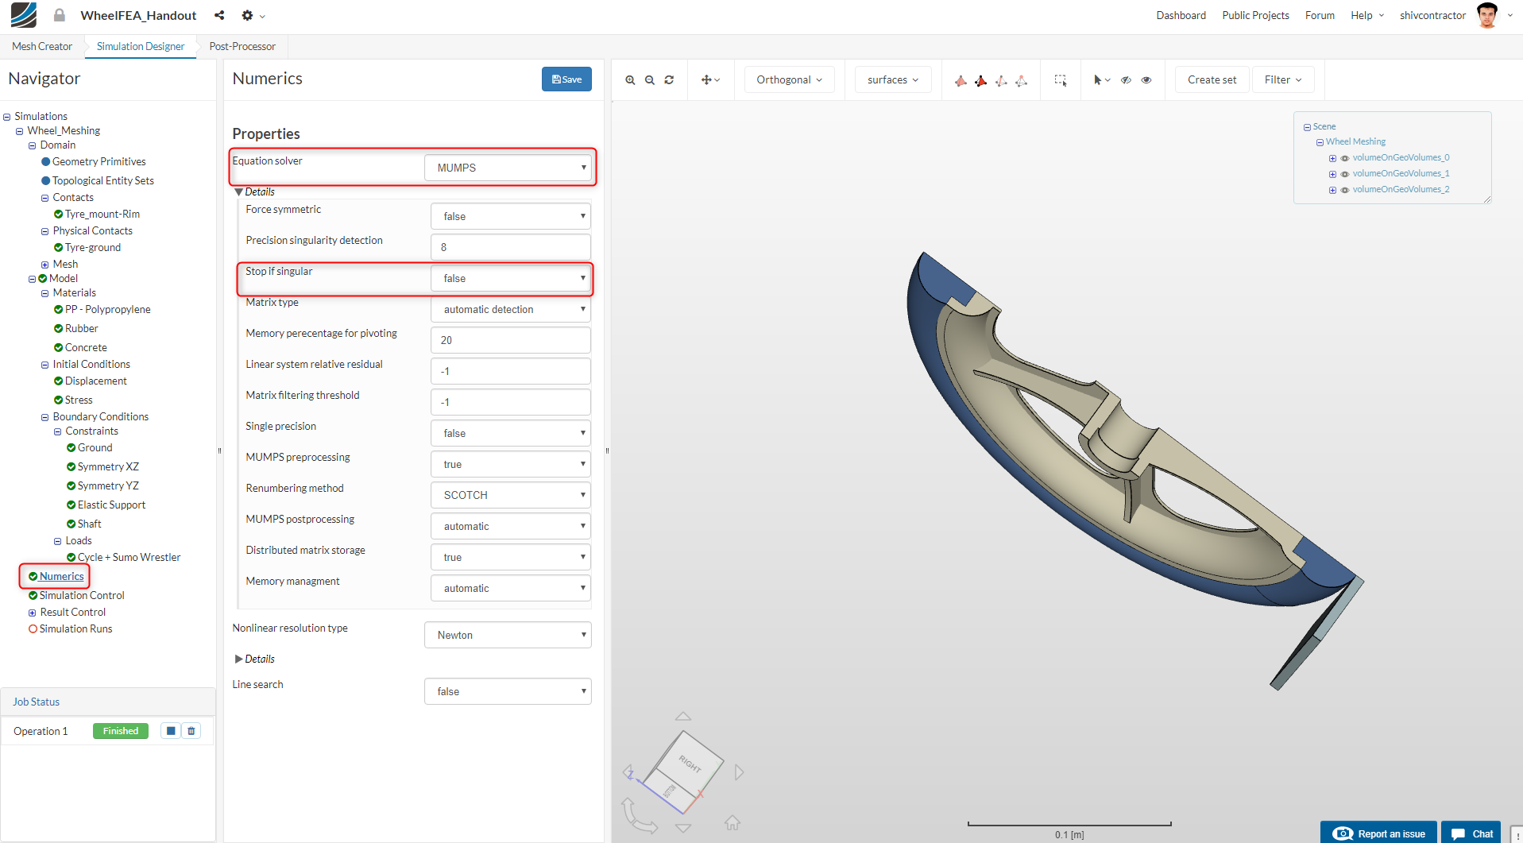Click the zoom out magnifier icon
Screen dimensions: 1523x843
point(650,80)
